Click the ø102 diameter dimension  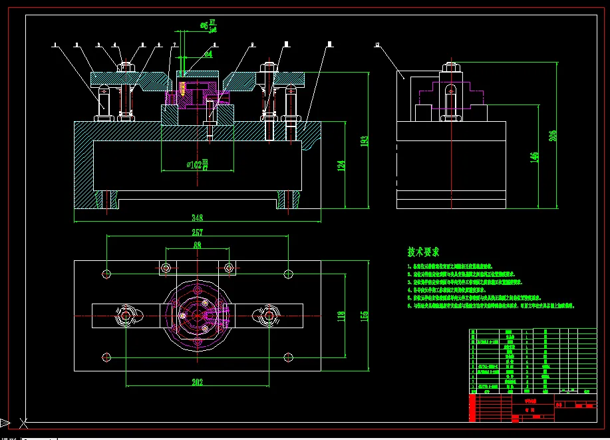(x=198, y=164)
